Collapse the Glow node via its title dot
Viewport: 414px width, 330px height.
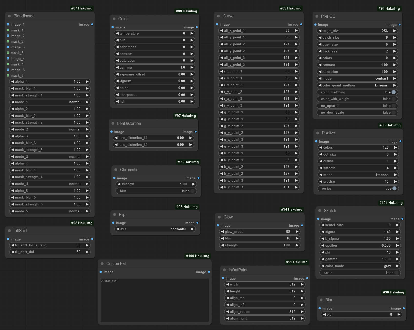(x=219, y=217)
